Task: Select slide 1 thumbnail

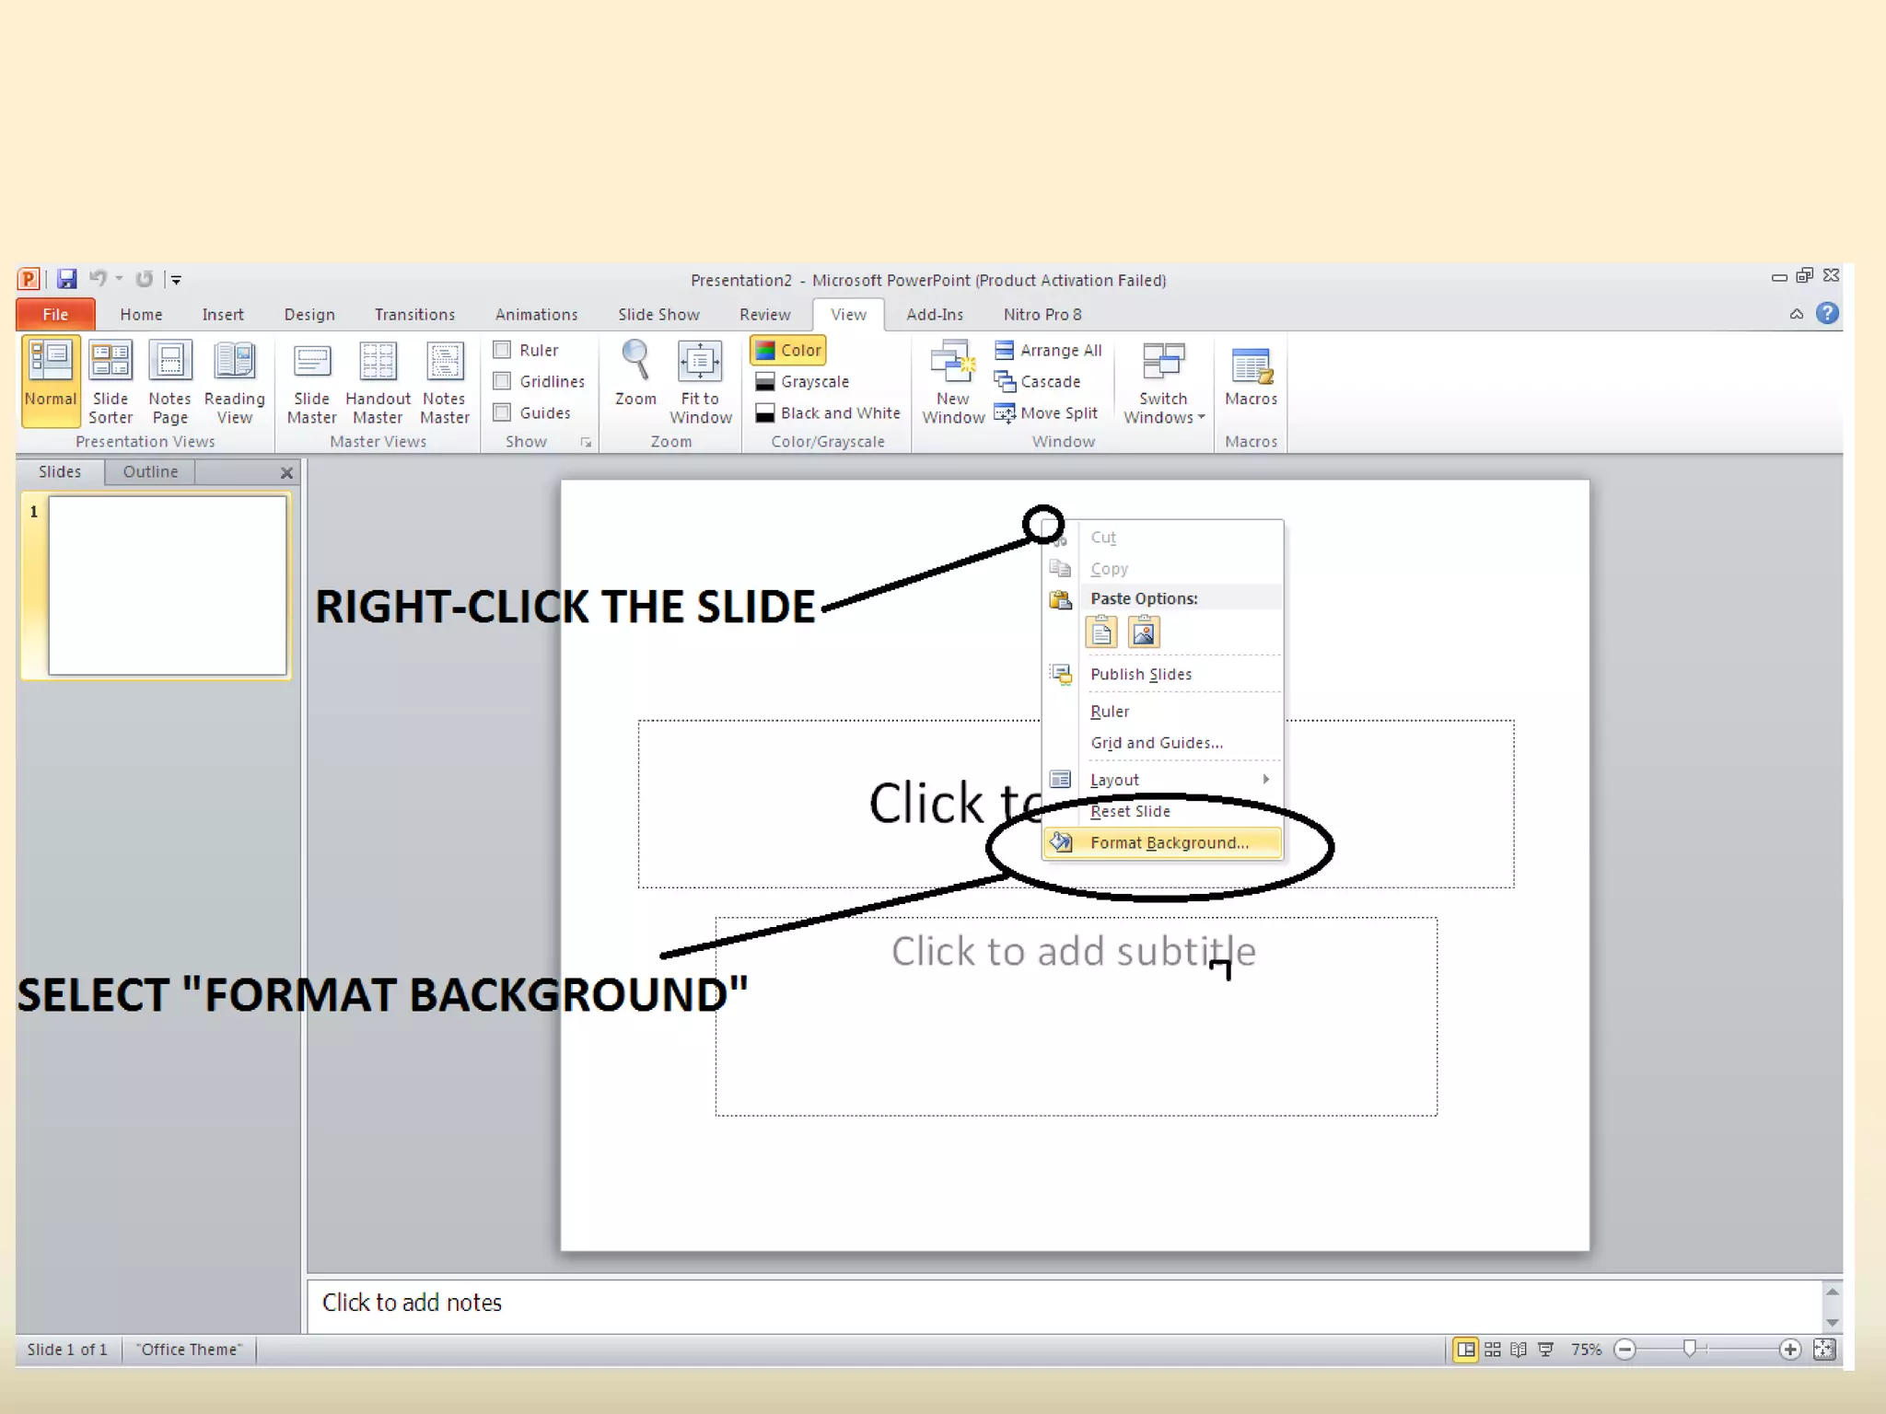Action: [x=167, y=585]
